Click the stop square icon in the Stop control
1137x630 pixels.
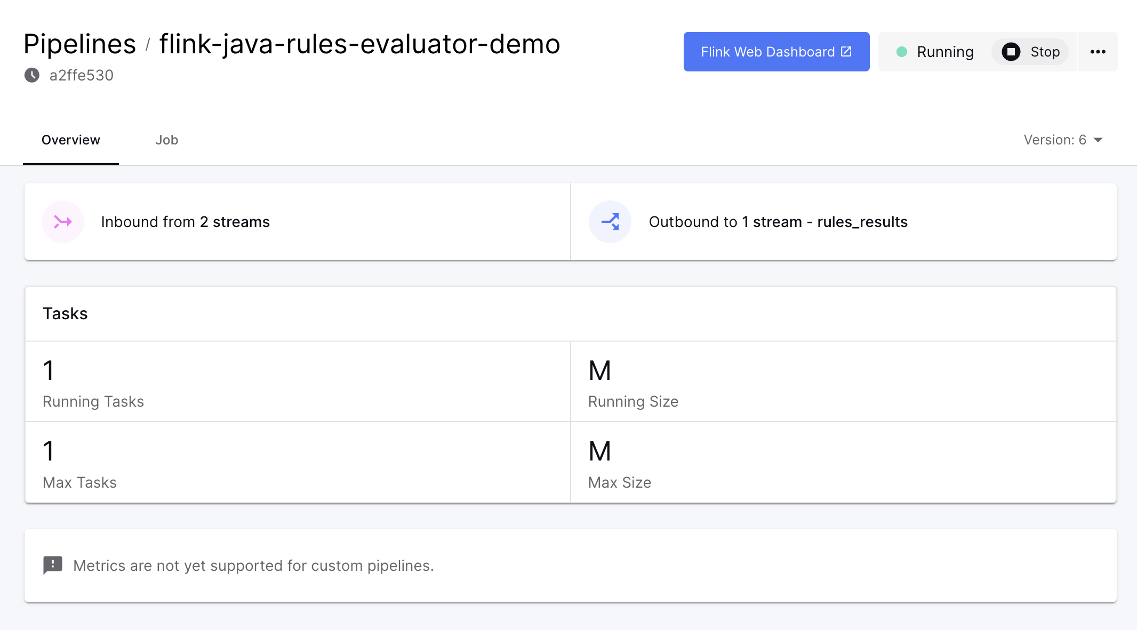[x=1011, y=52]
